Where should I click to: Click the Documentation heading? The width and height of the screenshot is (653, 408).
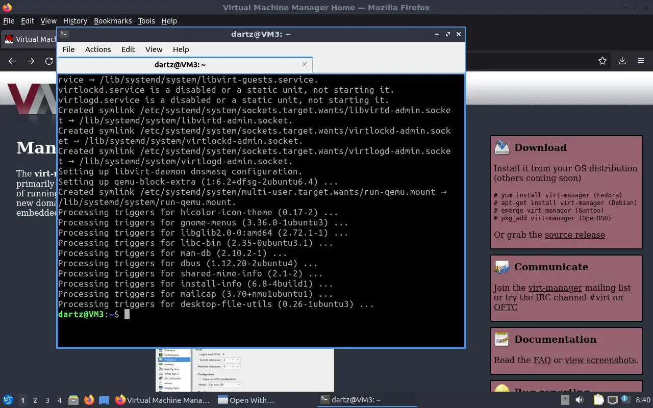(555, 339)
